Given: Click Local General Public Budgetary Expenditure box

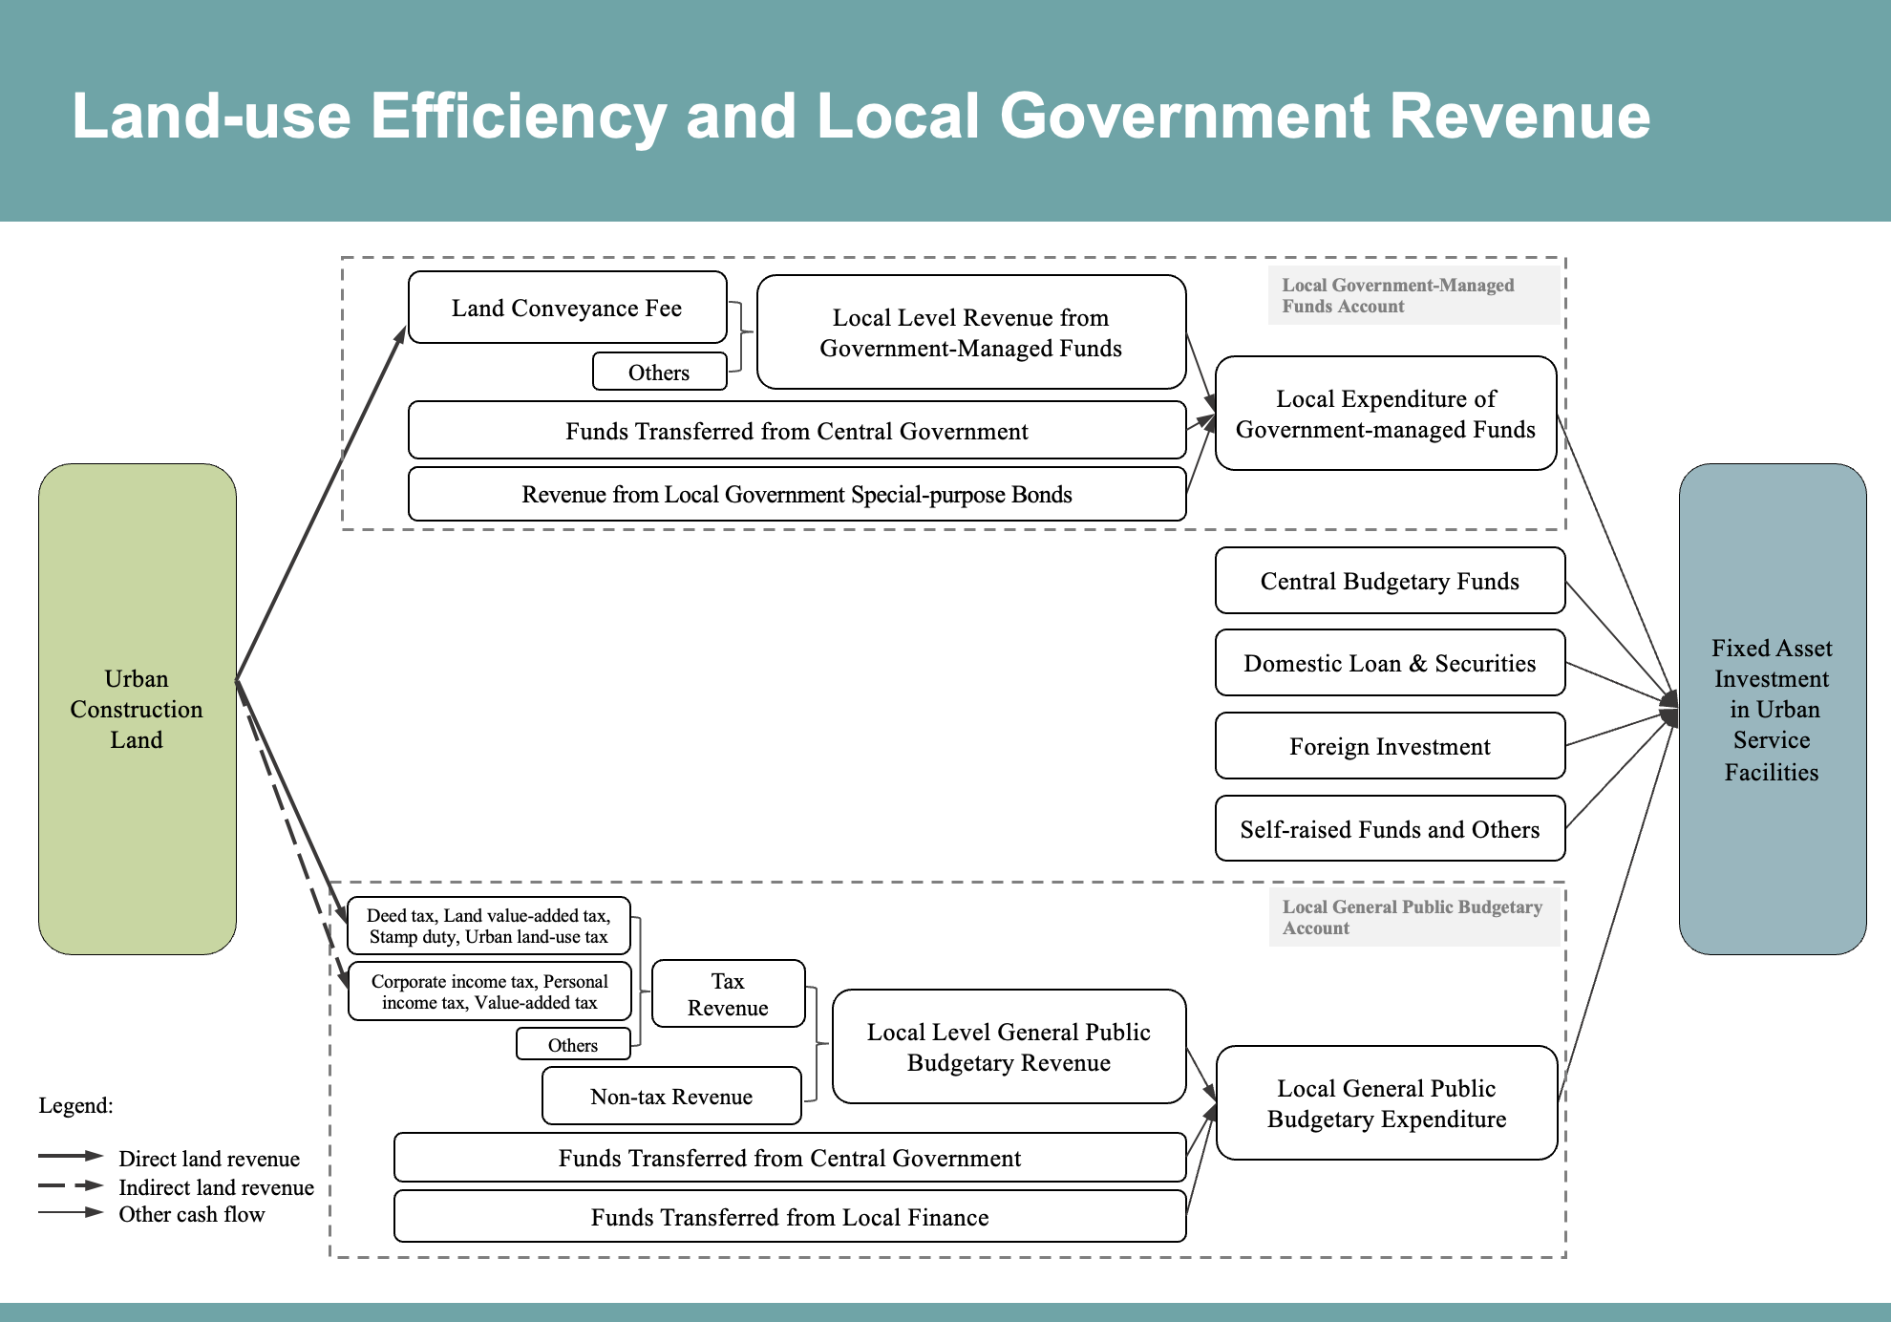Looking at the screenshot, I should tap(1387, 1103).
